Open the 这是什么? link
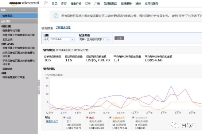The width and height of the screenshot is (202, 134). coord(52,121)
